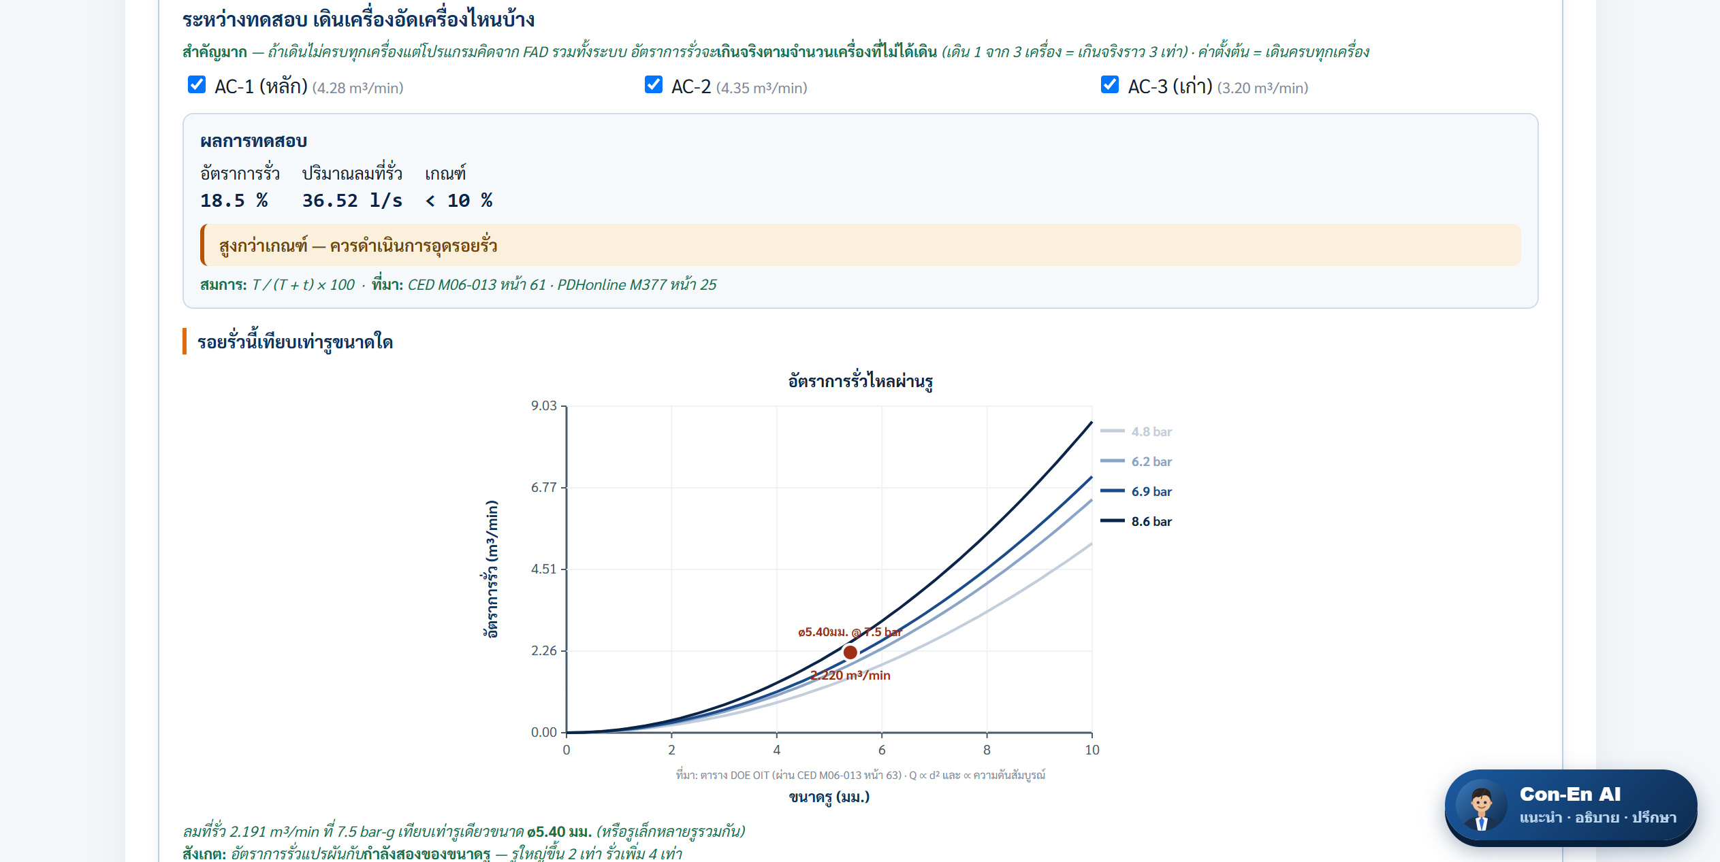
Task: Toggle the 6.9 bar legend entry
Action: pos(1136,491)
